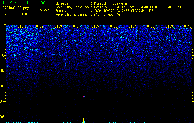This screenshot has height=123, width=194.
Task: Click the time marker 0109
Action: click(x=169, y=26)
